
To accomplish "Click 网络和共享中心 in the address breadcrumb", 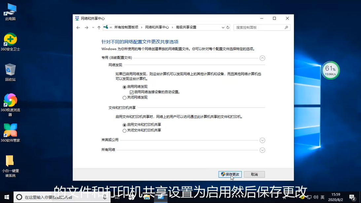I will [157, 27].
